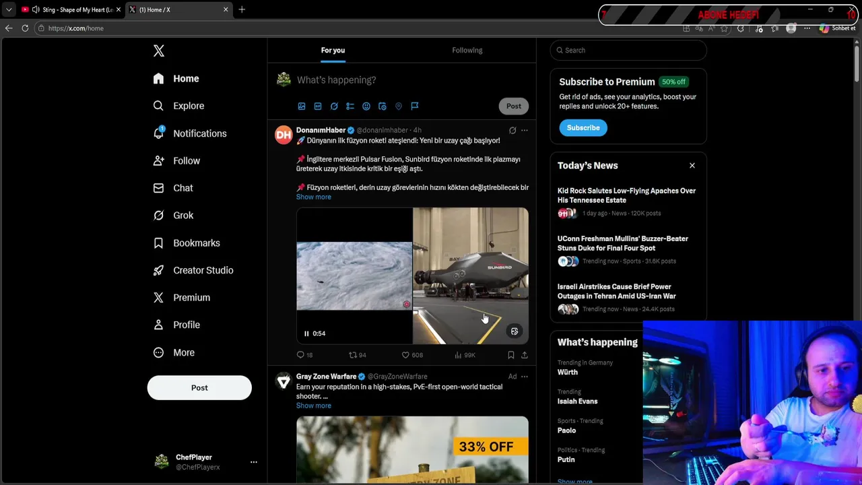Open Bookmarks in the sidebar
Screen dimensions: 862x485
click(187, 243)
